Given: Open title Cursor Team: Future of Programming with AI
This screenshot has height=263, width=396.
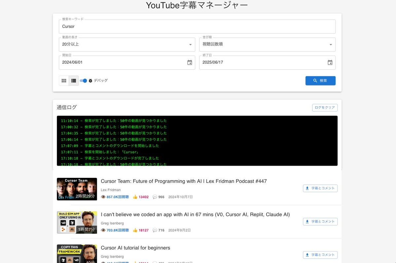Looking at the screenshot, I should (x=184, y=181).
